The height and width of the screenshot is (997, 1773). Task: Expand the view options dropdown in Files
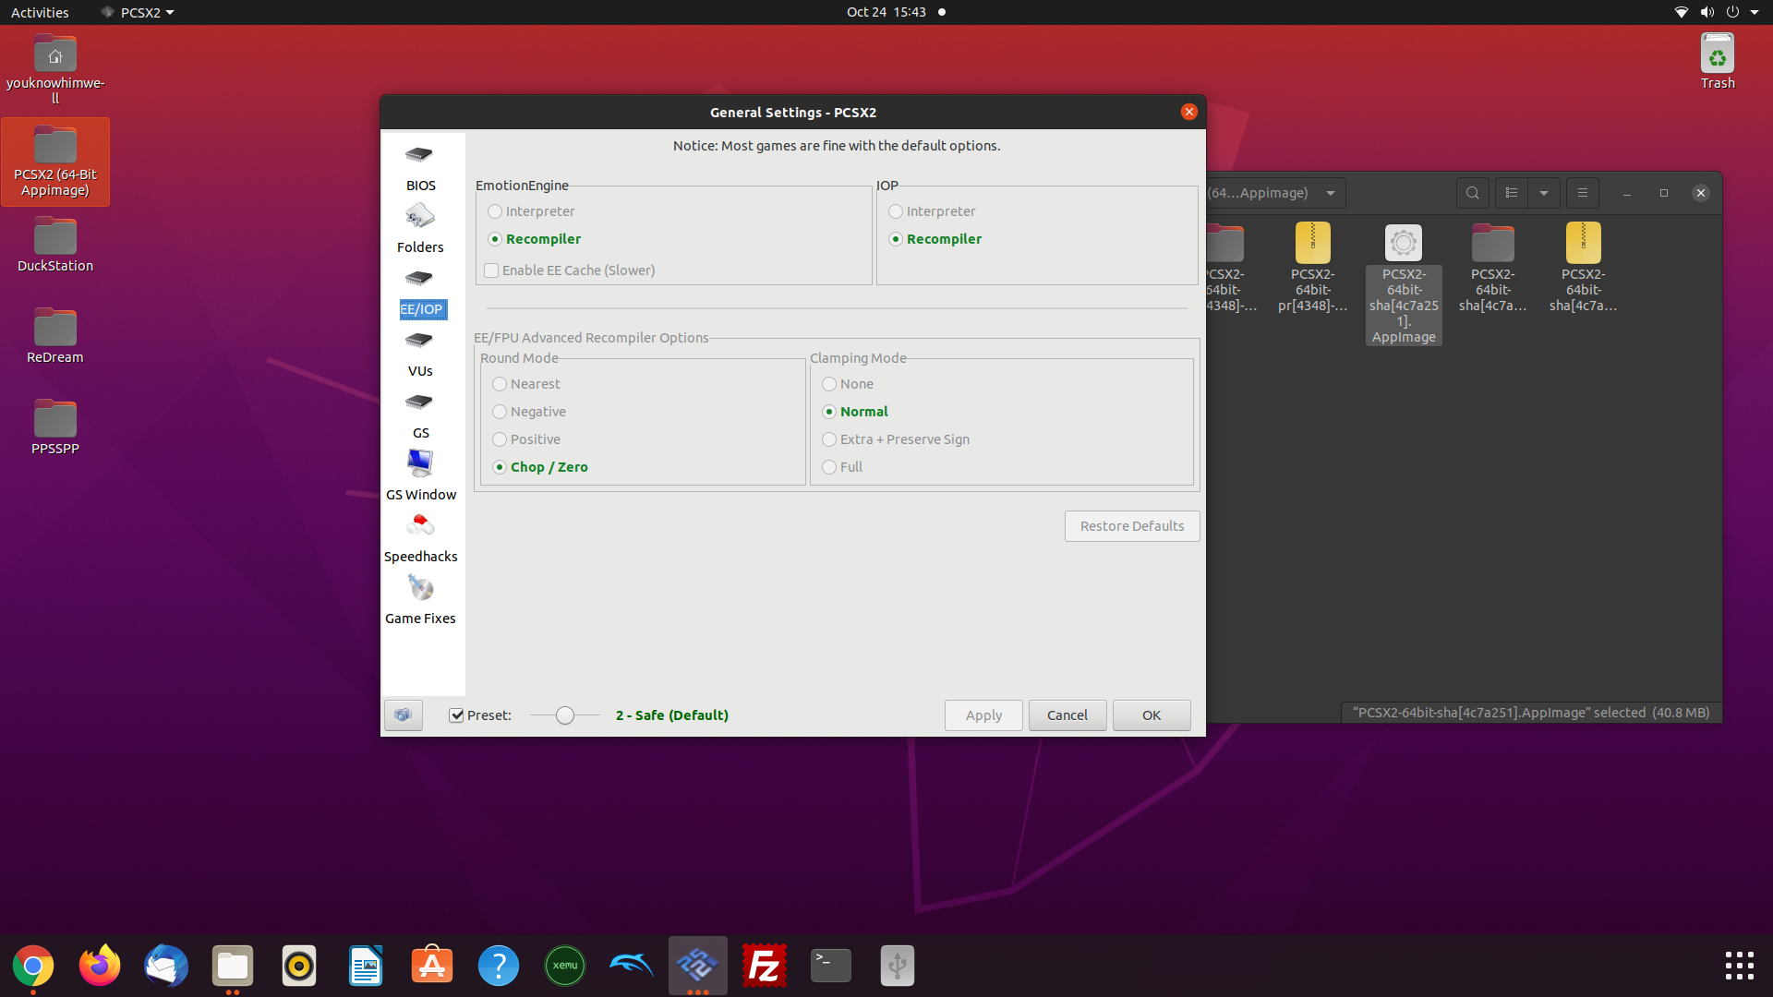coord(1544,193)
